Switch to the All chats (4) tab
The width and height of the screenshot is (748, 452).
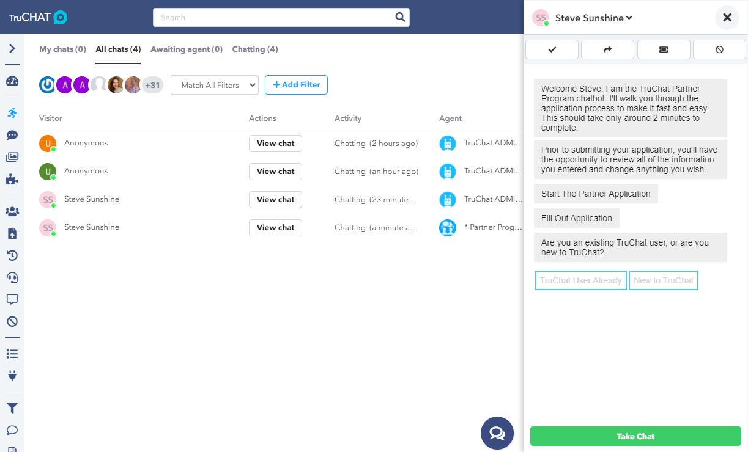[118, 49]
